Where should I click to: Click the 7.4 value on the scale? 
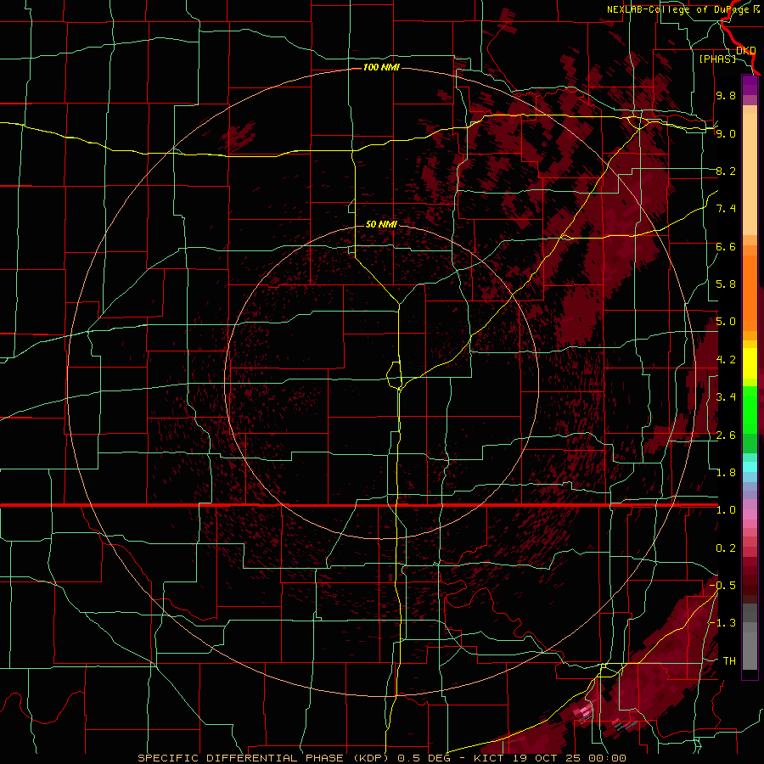(x=726, y=209)
